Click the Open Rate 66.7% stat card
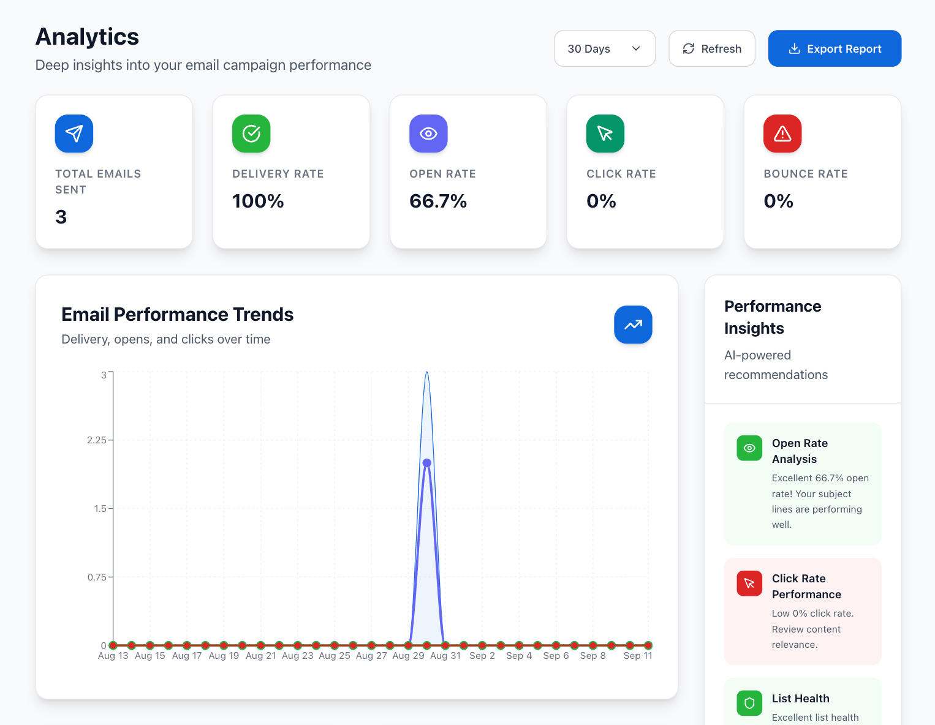935x725 pixels. tap(468, 171)
